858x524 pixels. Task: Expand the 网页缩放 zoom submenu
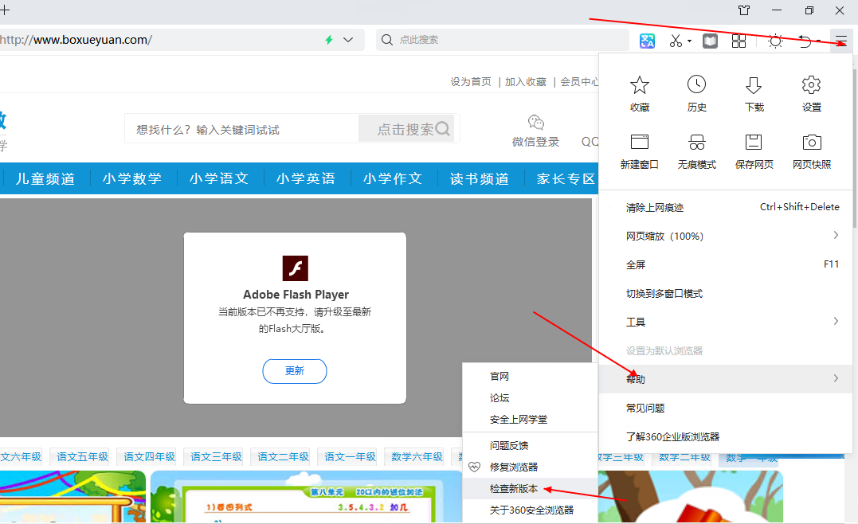tap(835, 236)
